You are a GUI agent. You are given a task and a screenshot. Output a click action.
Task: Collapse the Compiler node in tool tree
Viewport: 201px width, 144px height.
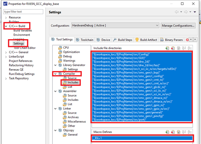pos(55,74)
